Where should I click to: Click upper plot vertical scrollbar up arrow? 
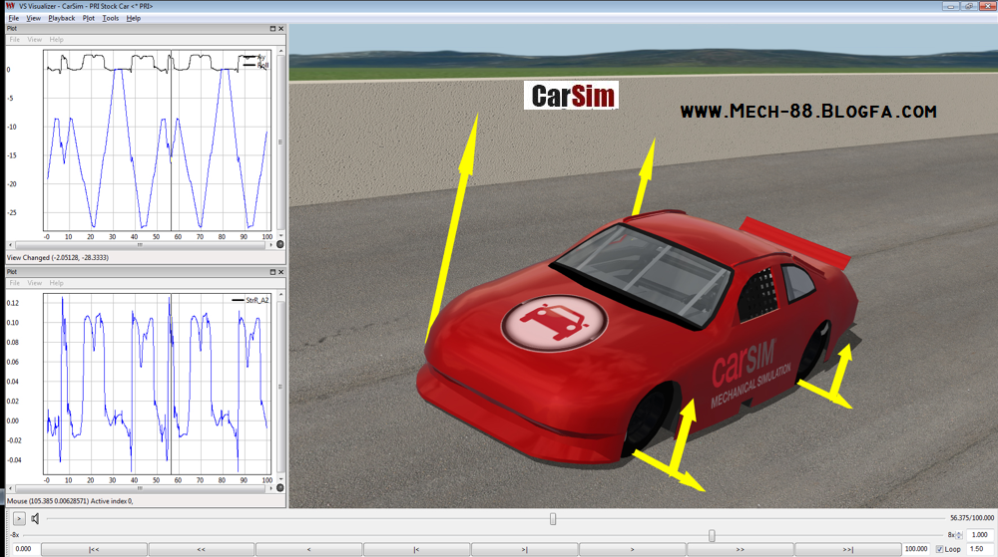click(280, 51)
